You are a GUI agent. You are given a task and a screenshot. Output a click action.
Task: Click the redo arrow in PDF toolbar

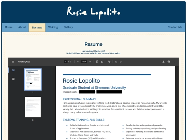121,62
